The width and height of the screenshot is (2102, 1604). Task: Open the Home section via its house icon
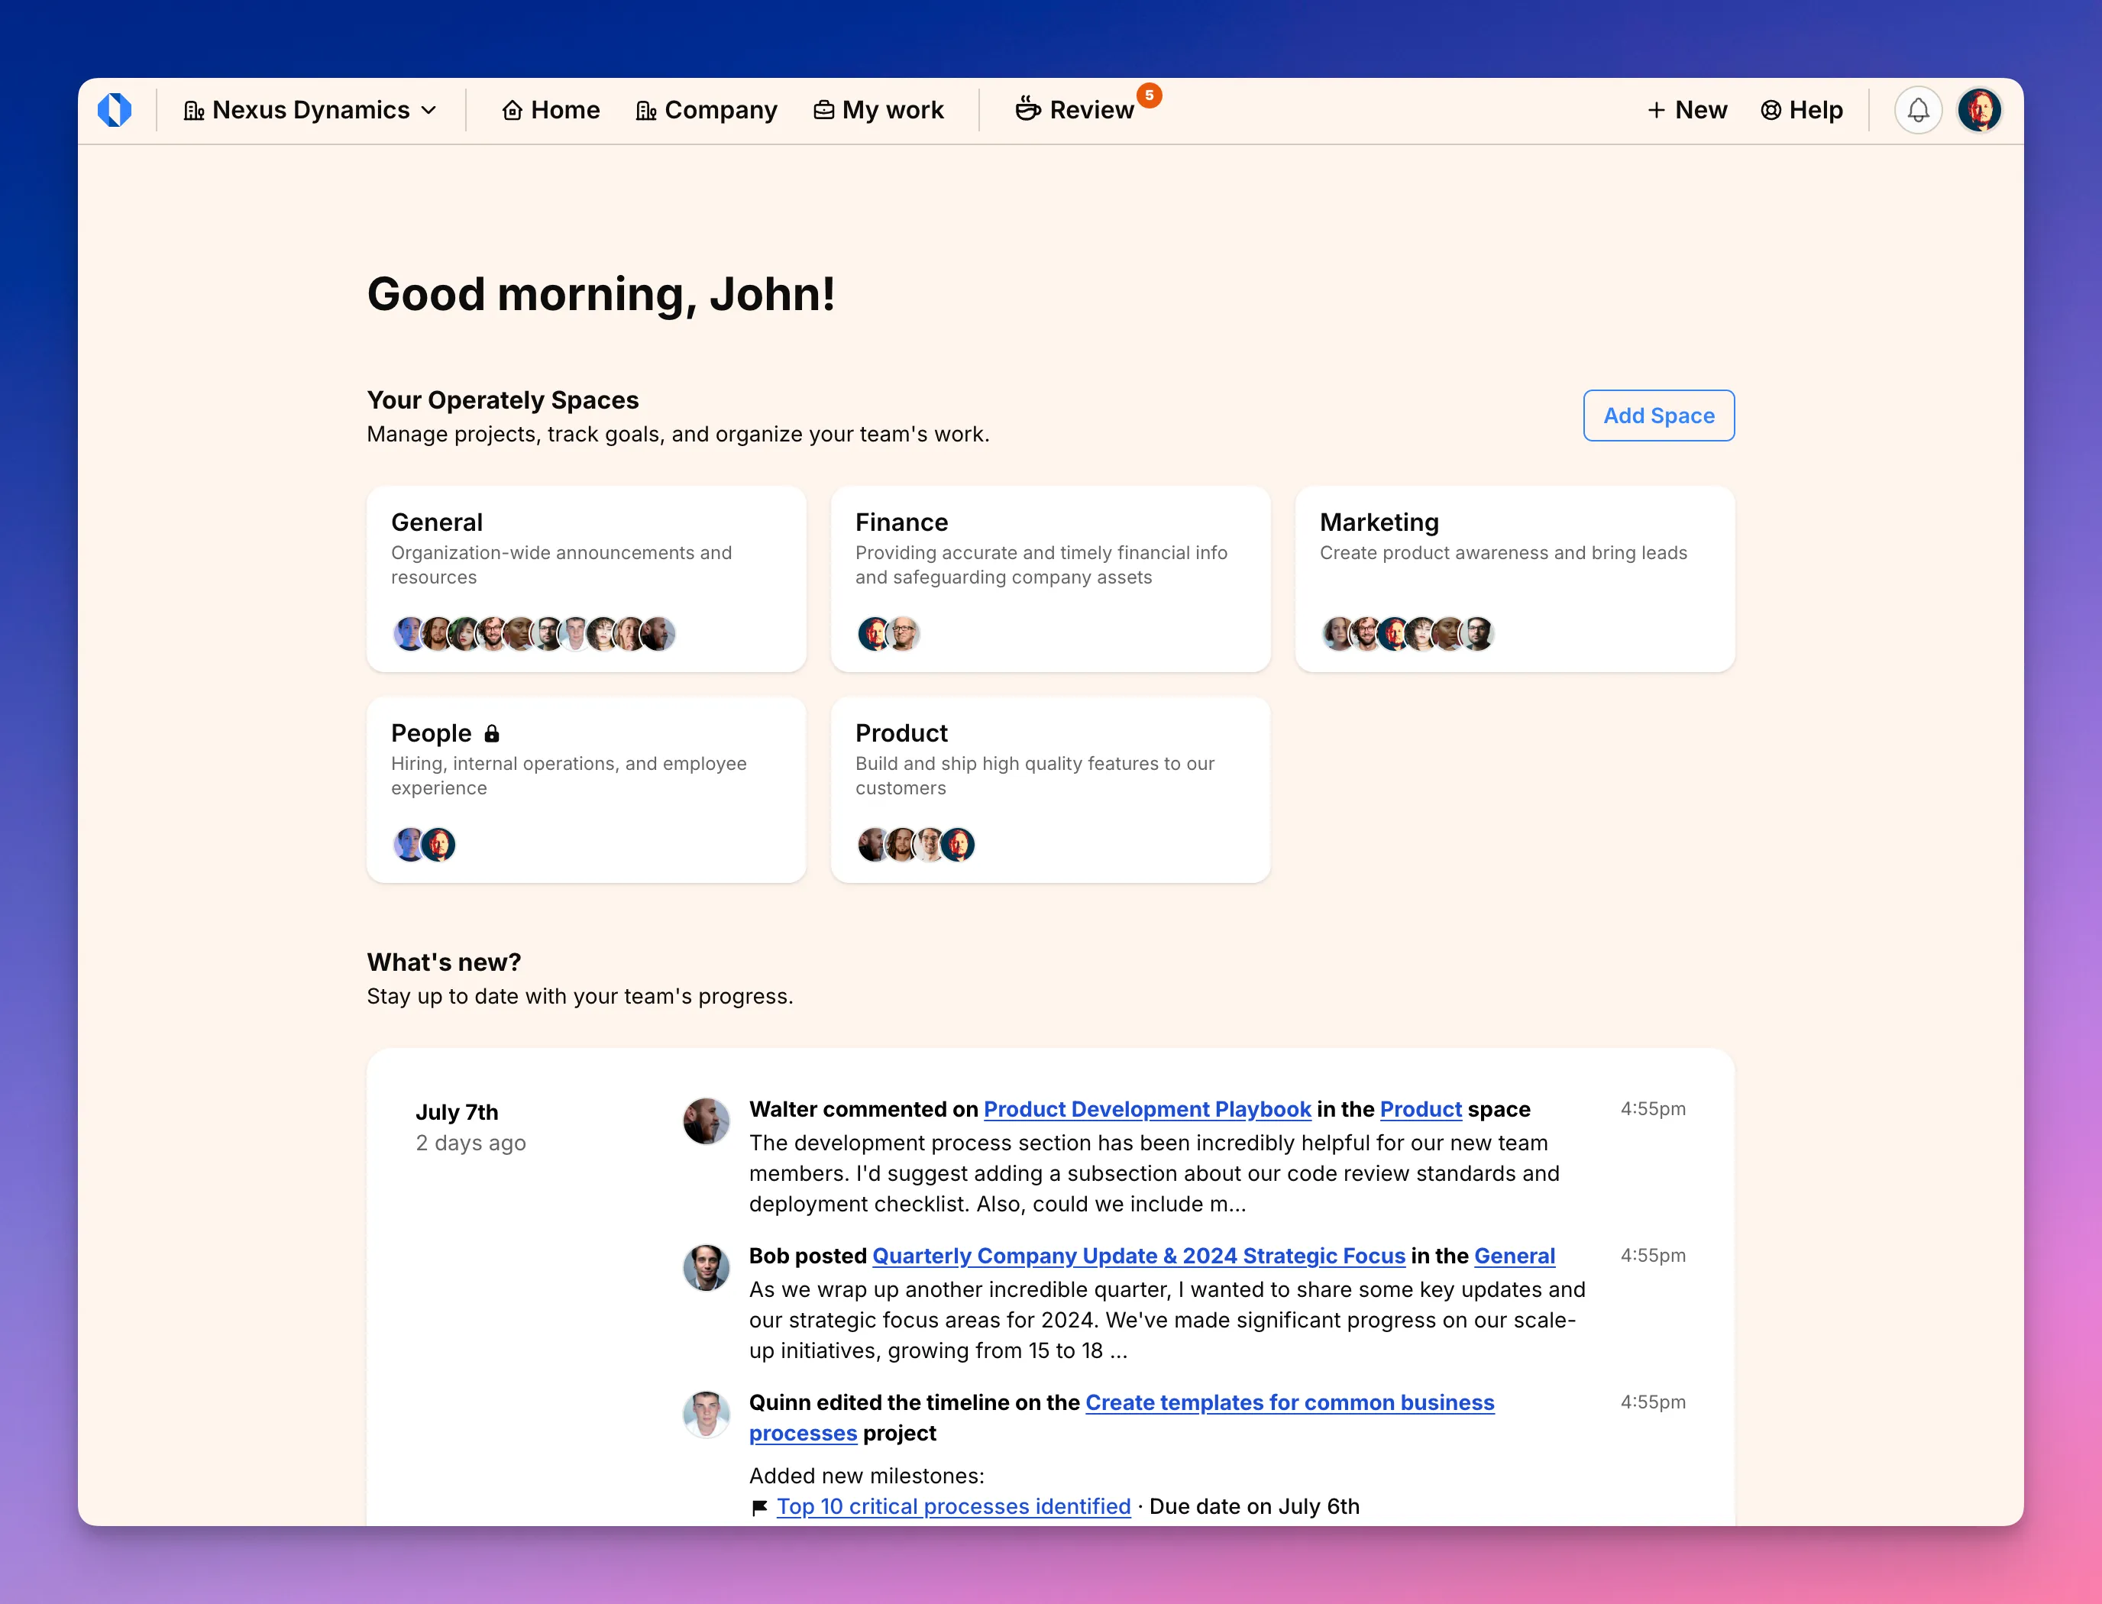pos(513,108)
